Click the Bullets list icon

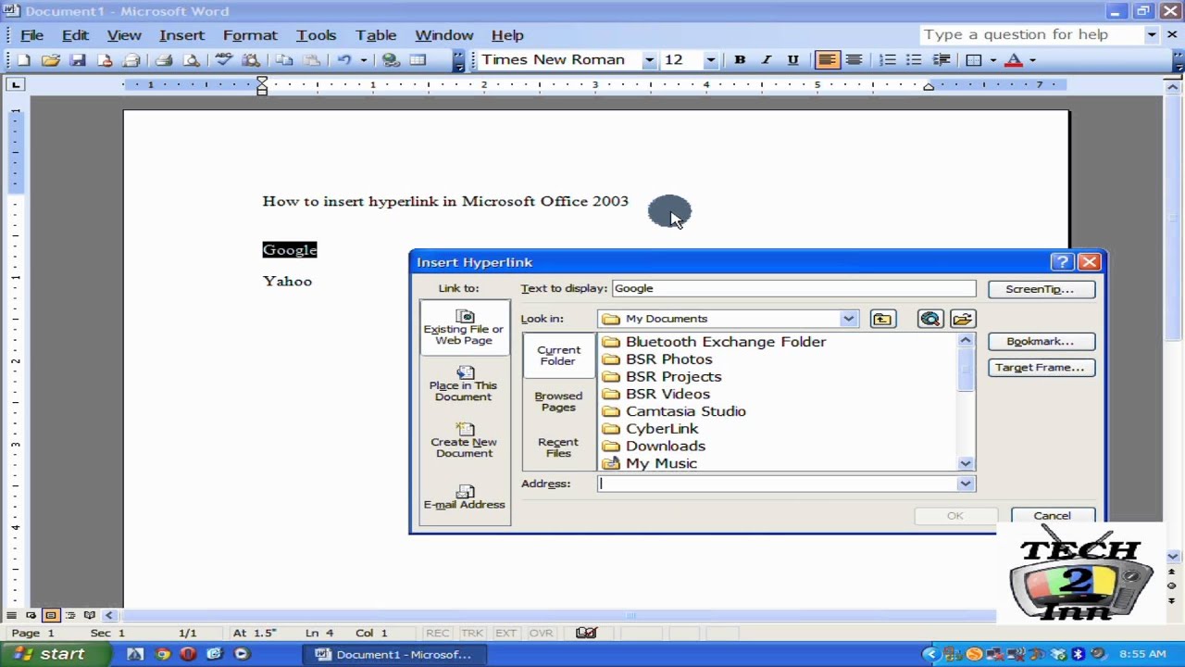tap(914, 60)
